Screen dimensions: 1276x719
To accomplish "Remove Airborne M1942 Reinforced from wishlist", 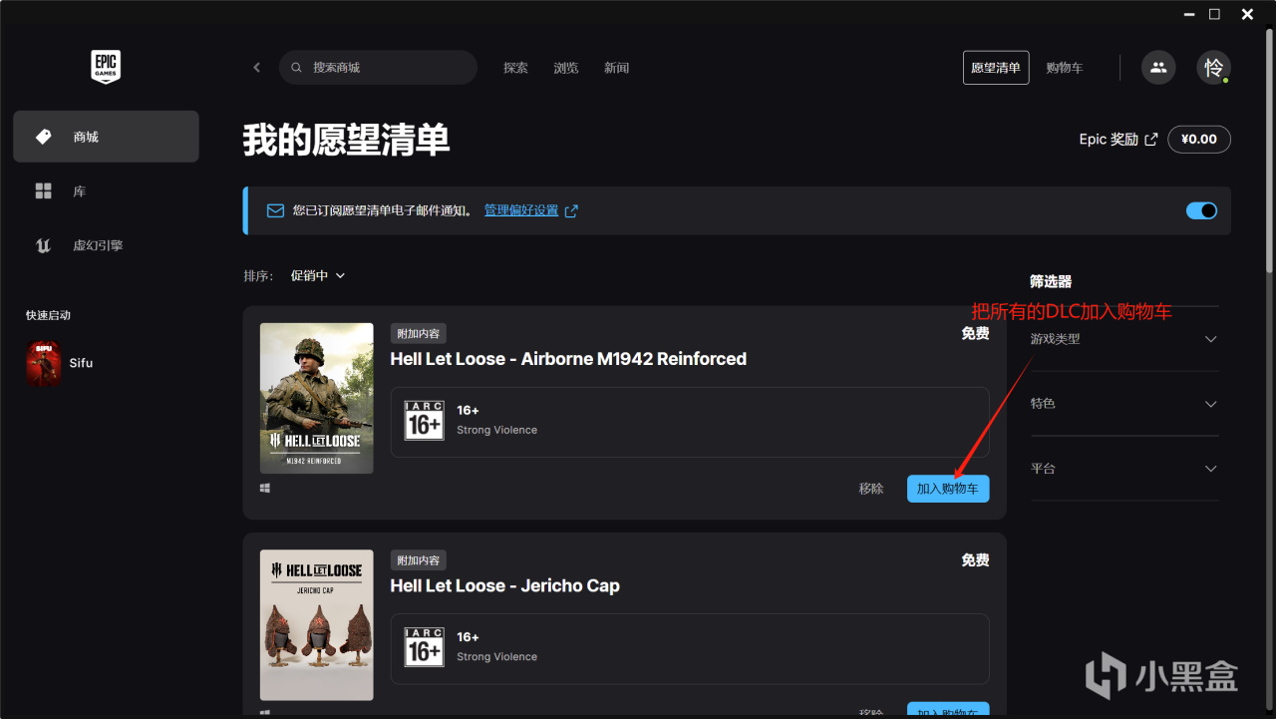I will (871, 489).
